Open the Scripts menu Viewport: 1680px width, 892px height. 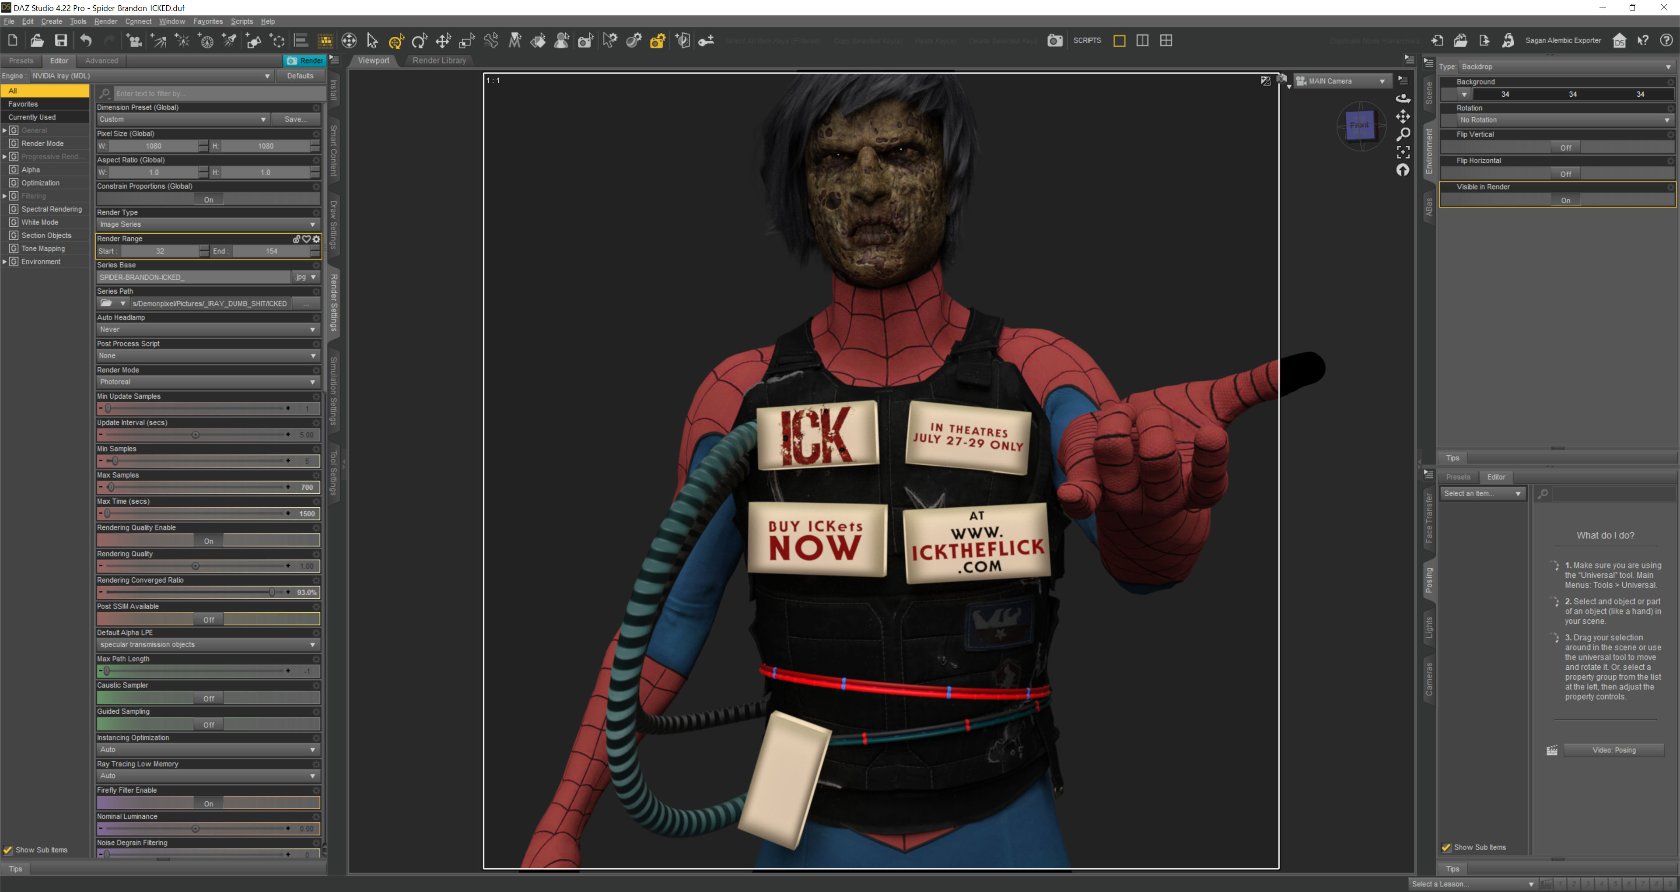tap(241, 21)
